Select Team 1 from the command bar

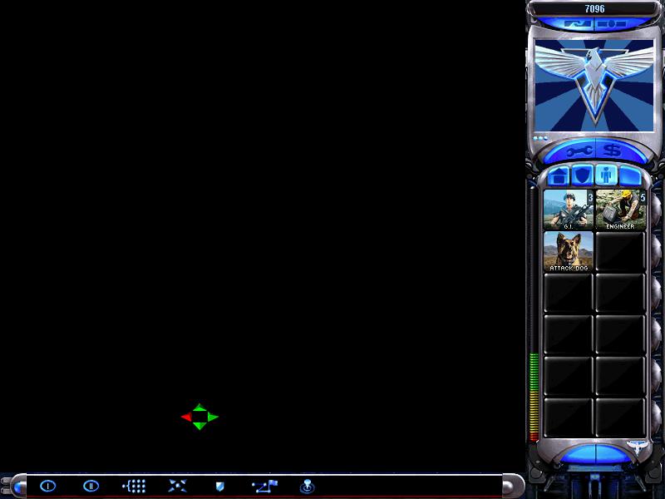pyautogui.click(x=48, y=486)
